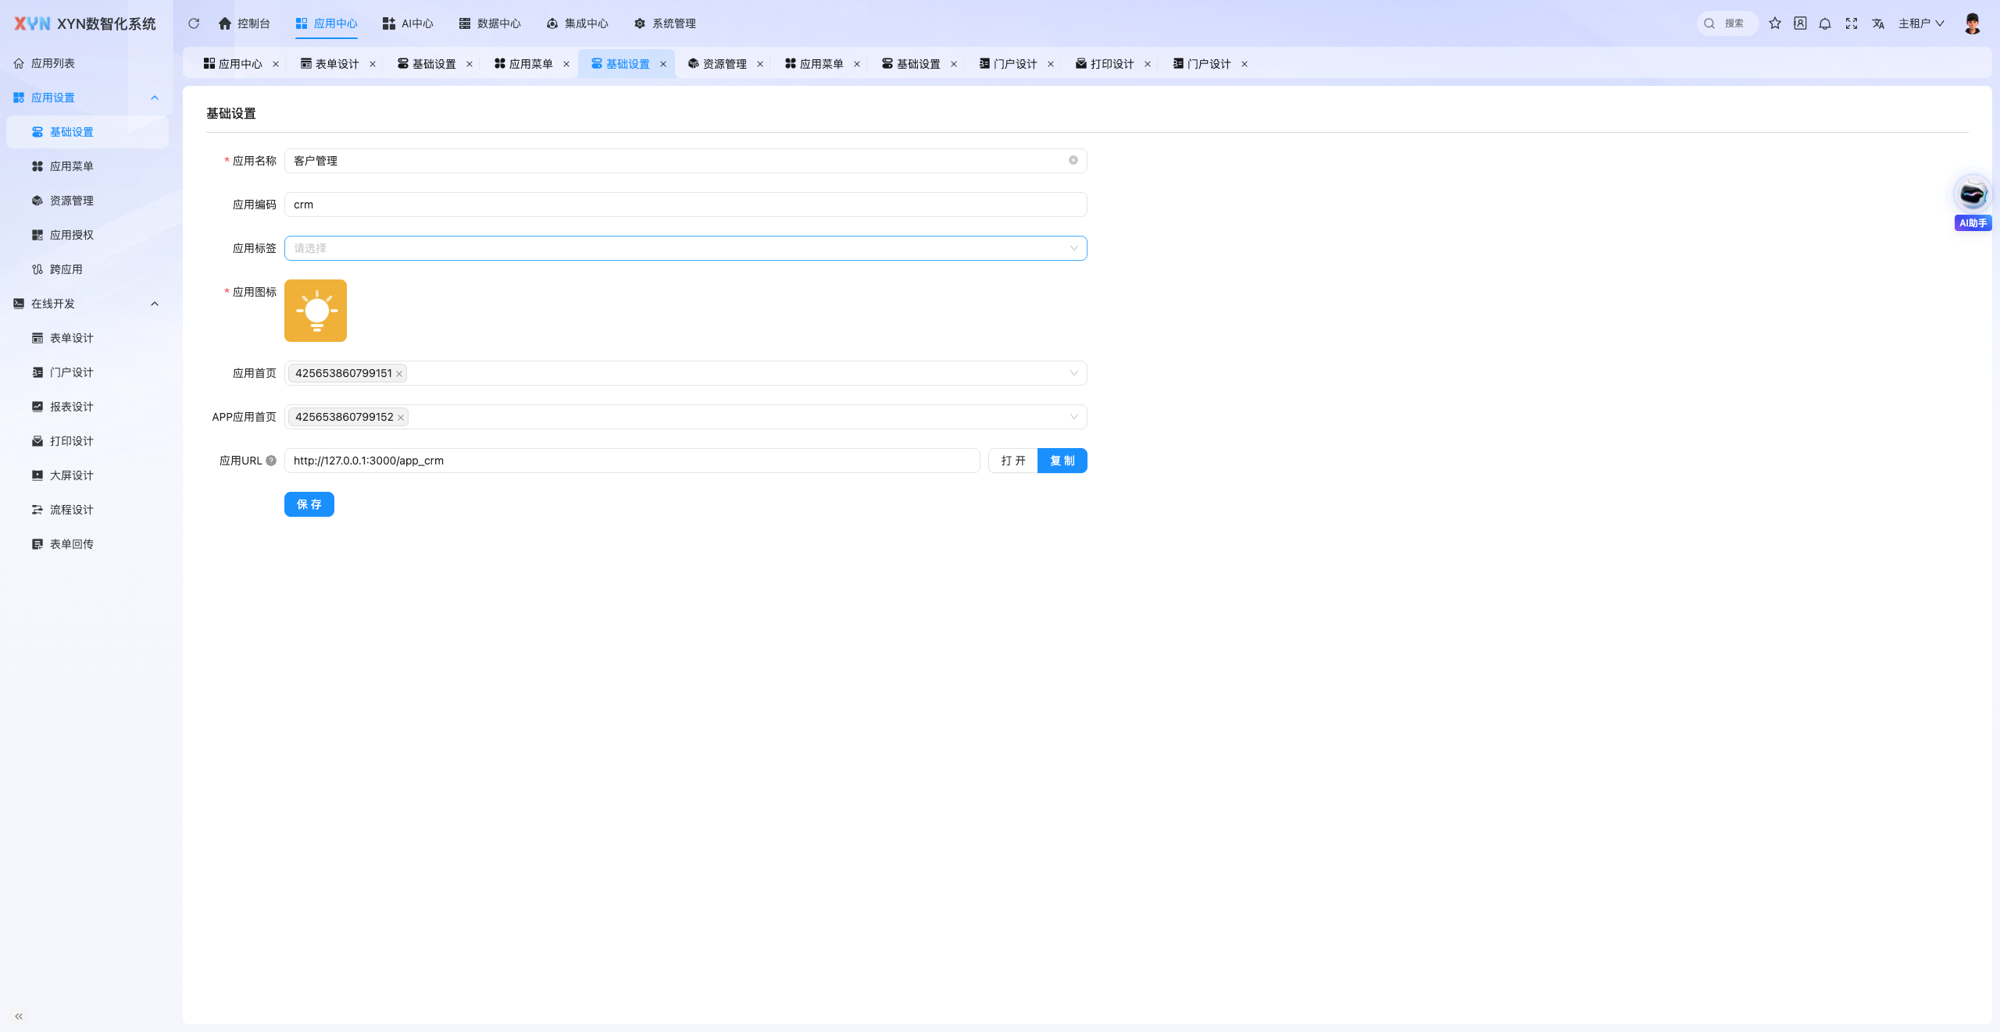This screenshot has height=1032, width=2000.
Task: Click the 打开 button
Action: tap(1013, 461)
